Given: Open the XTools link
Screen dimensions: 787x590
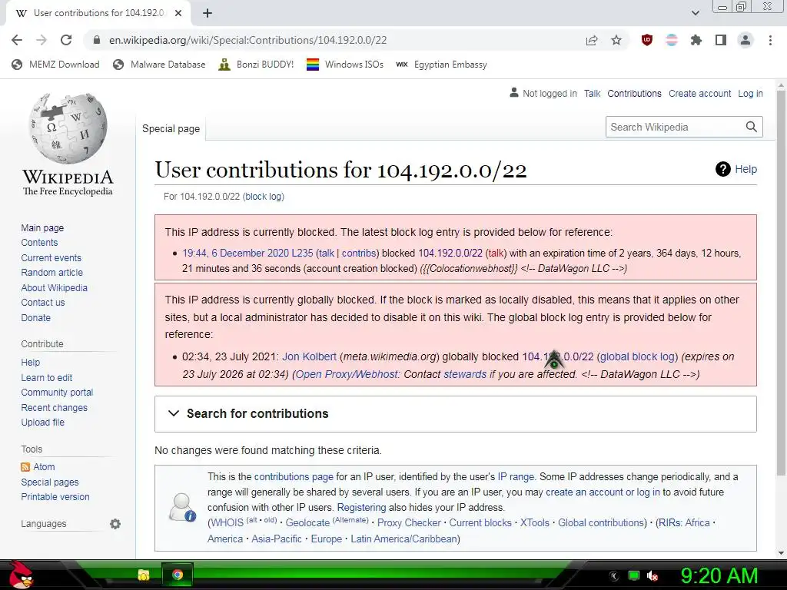Looking at the screenshot, I should pos(535,522).
